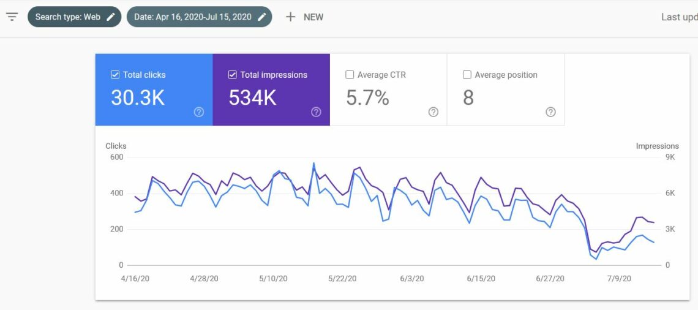Image resolution: width=698 pixels, height=310 pixels.
Task: Open help icon on Total clicks card
Action: tap(199, 112)
